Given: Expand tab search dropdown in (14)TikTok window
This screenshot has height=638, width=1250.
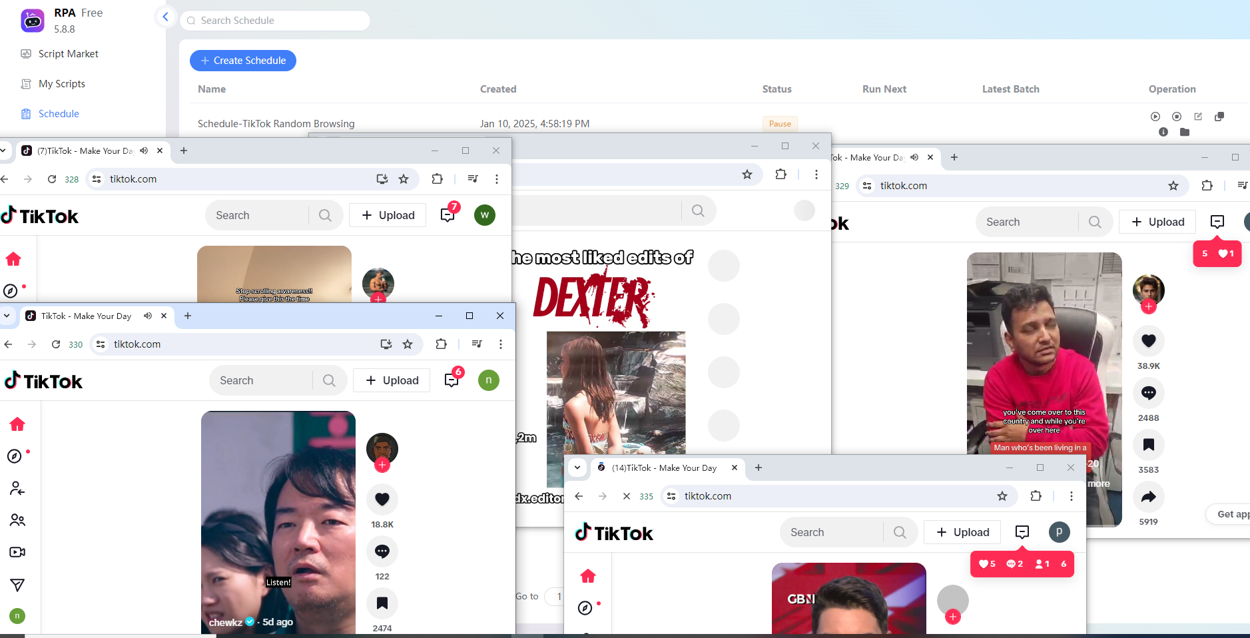Looking at the screenshot, I should click(577, 468).
